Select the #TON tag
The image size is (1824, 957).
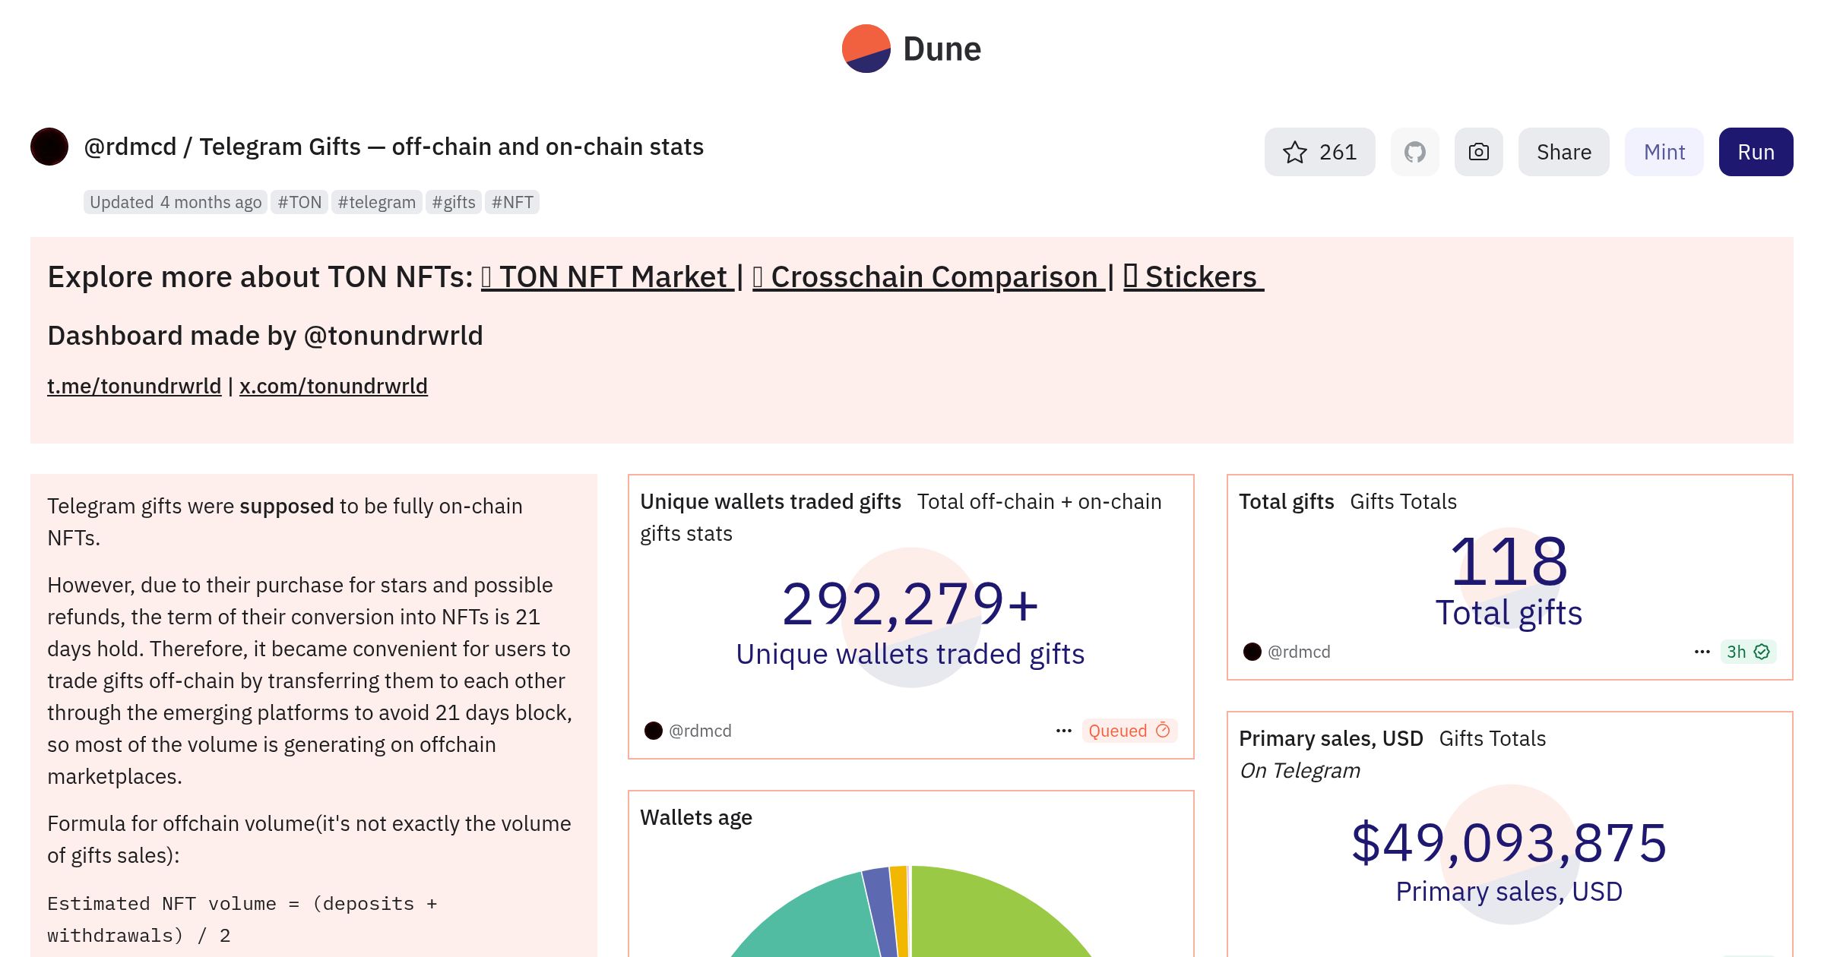click(299, 202)
